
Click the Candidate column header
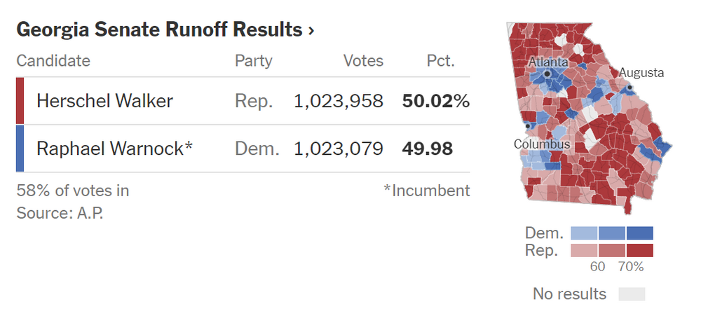[x=53, y=61]
